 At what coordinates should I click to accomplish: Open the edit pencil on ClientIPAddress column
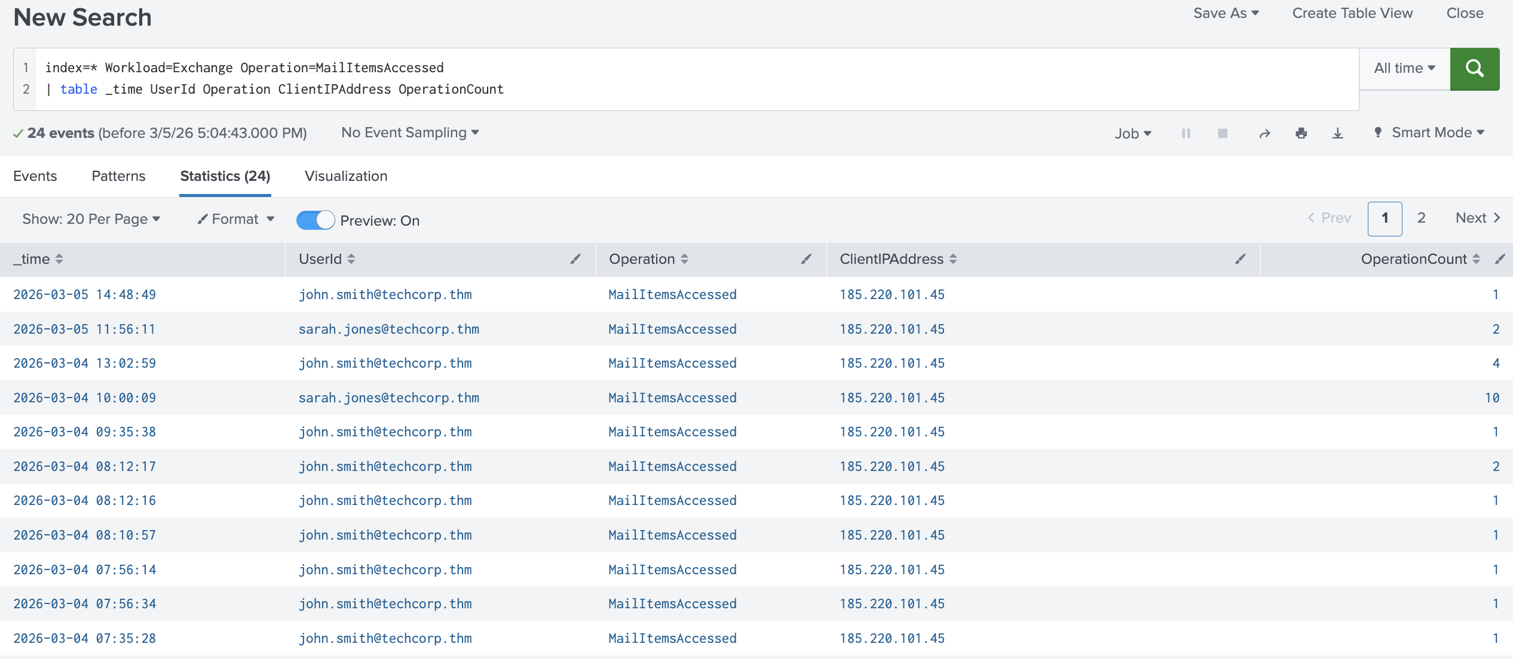[x=1241, y=259]
